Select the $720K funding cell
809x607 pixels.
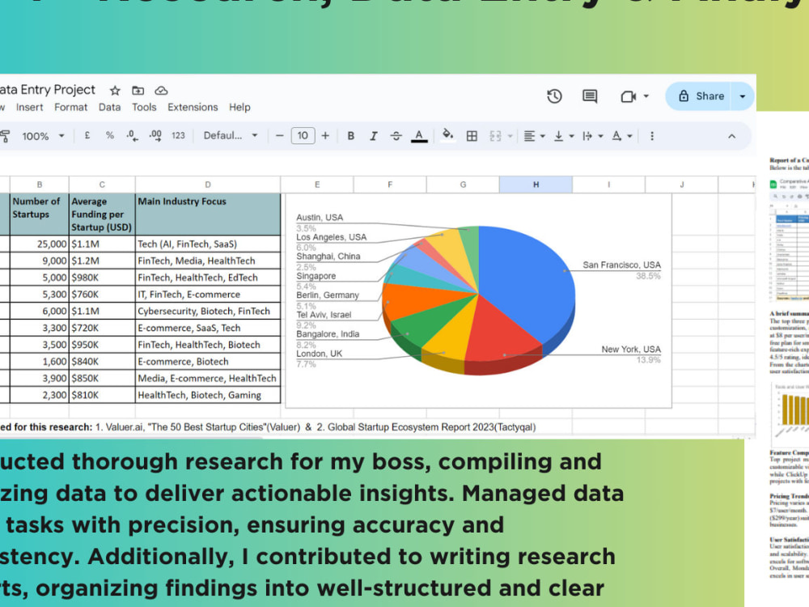(x=102, y=329)
